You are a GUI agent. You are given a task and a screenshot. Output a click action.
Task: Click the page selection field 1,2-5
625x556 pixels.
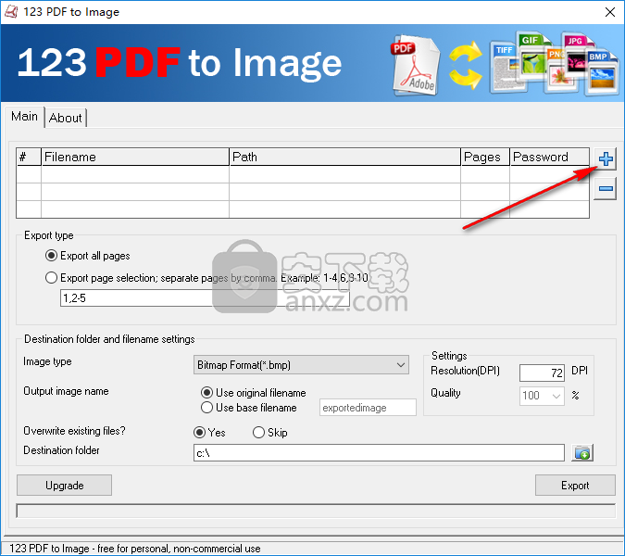click(205, 298)
